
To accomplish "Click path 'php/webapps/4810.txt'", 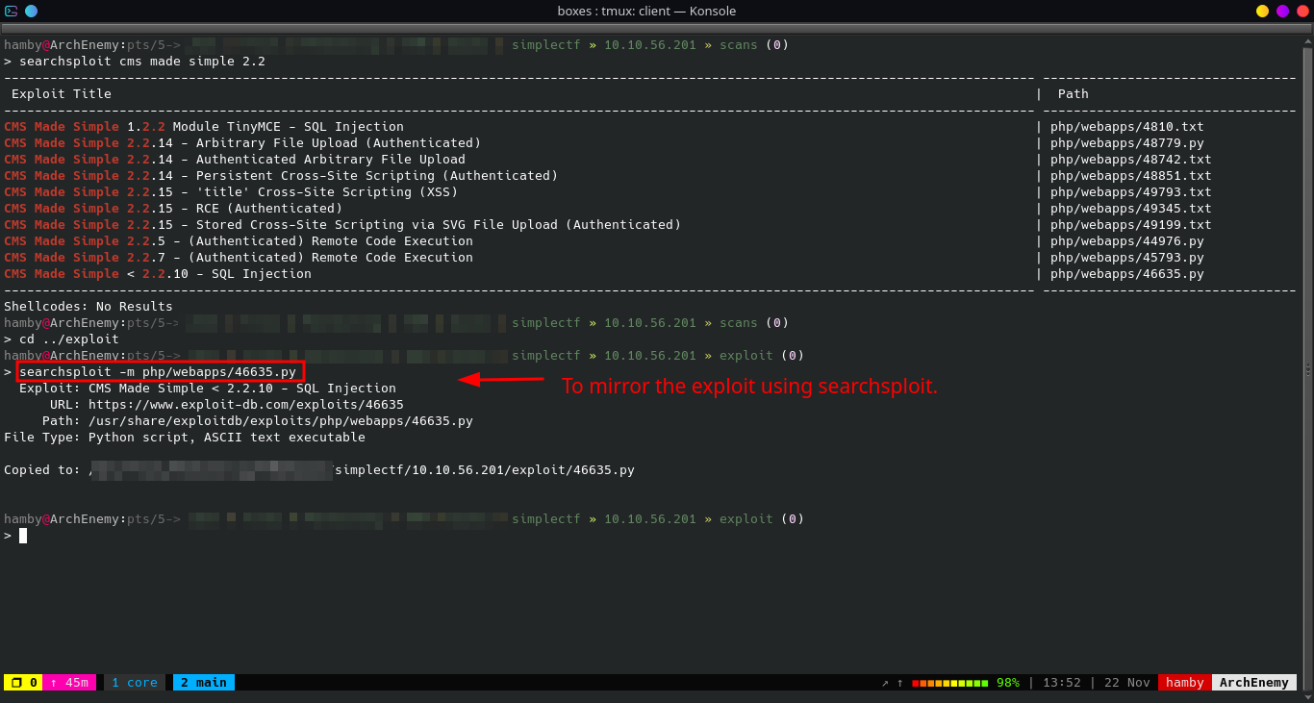I will [x=1127, y=126].
